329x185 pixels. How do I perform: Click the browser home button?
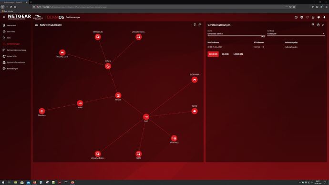coord(15,7)
